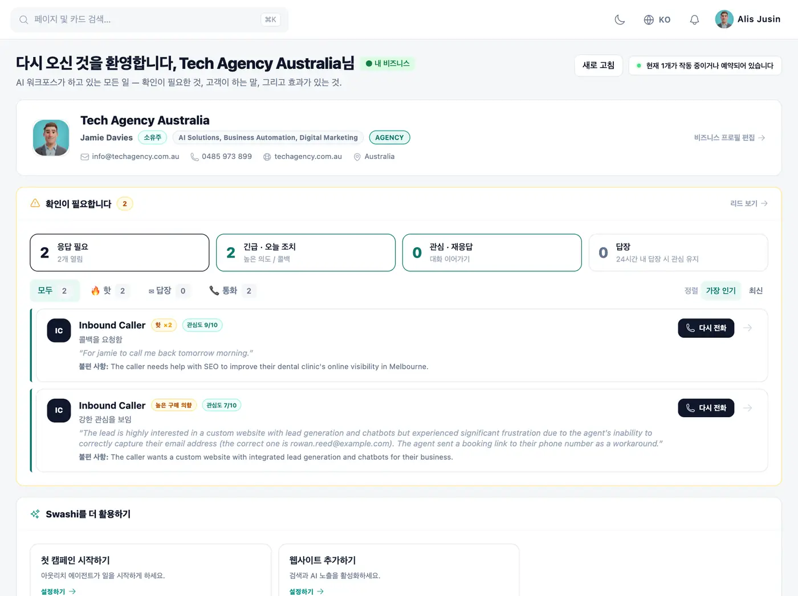Open info@techagency.com.au email address

click(x=136, y=157)
